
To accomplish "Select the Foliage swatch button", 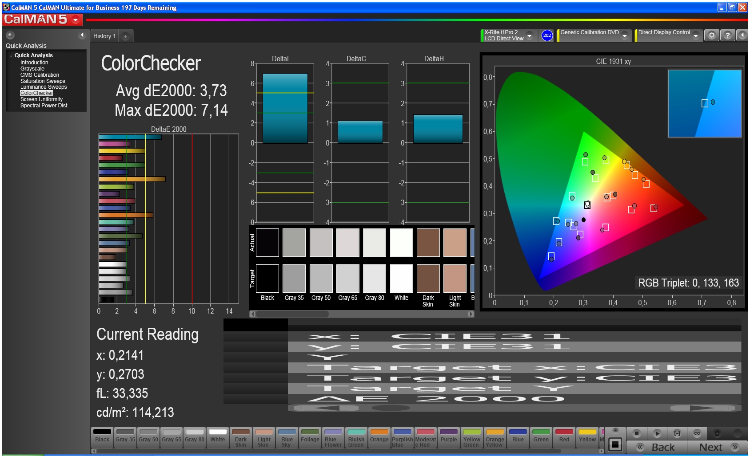I will [310, 438].
